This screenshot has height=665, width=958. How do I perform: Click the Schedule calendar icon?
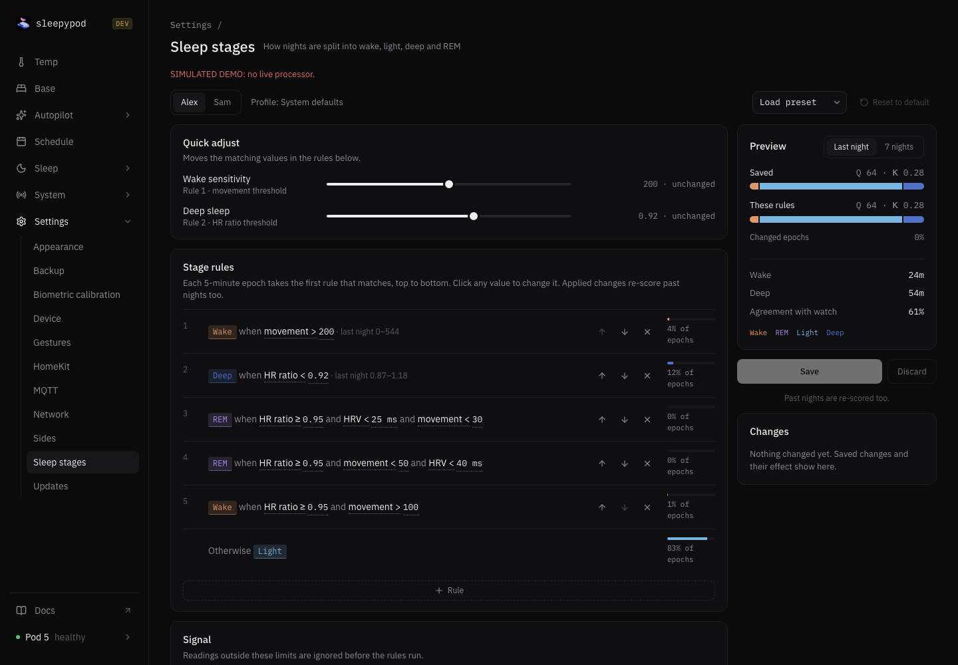click(21, 142)
